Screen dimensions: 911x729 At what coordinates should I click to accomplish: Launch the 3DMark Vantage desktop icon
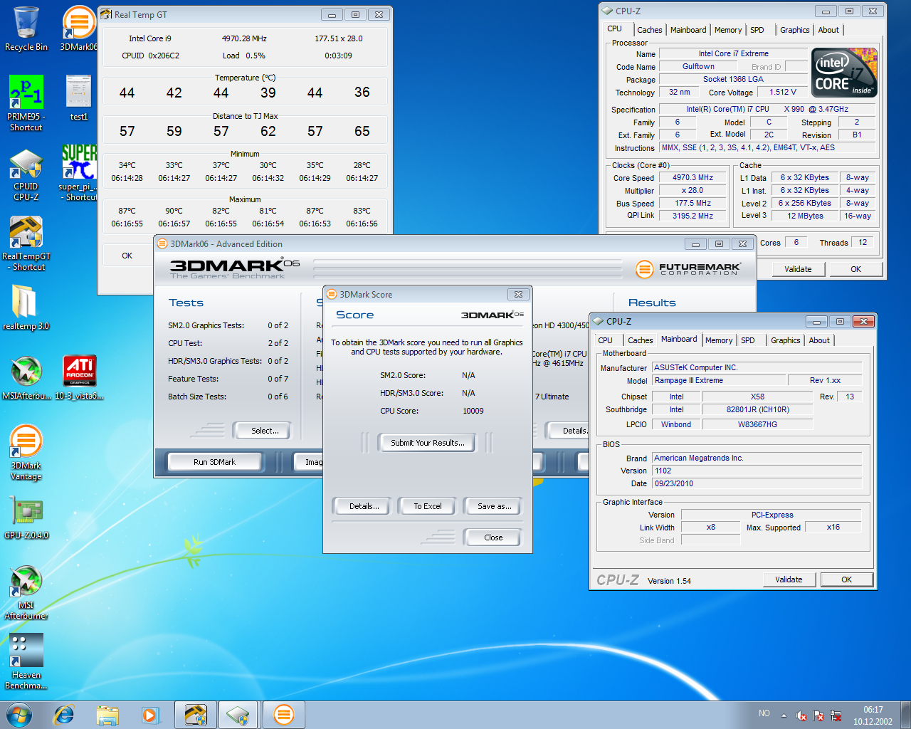26,453
